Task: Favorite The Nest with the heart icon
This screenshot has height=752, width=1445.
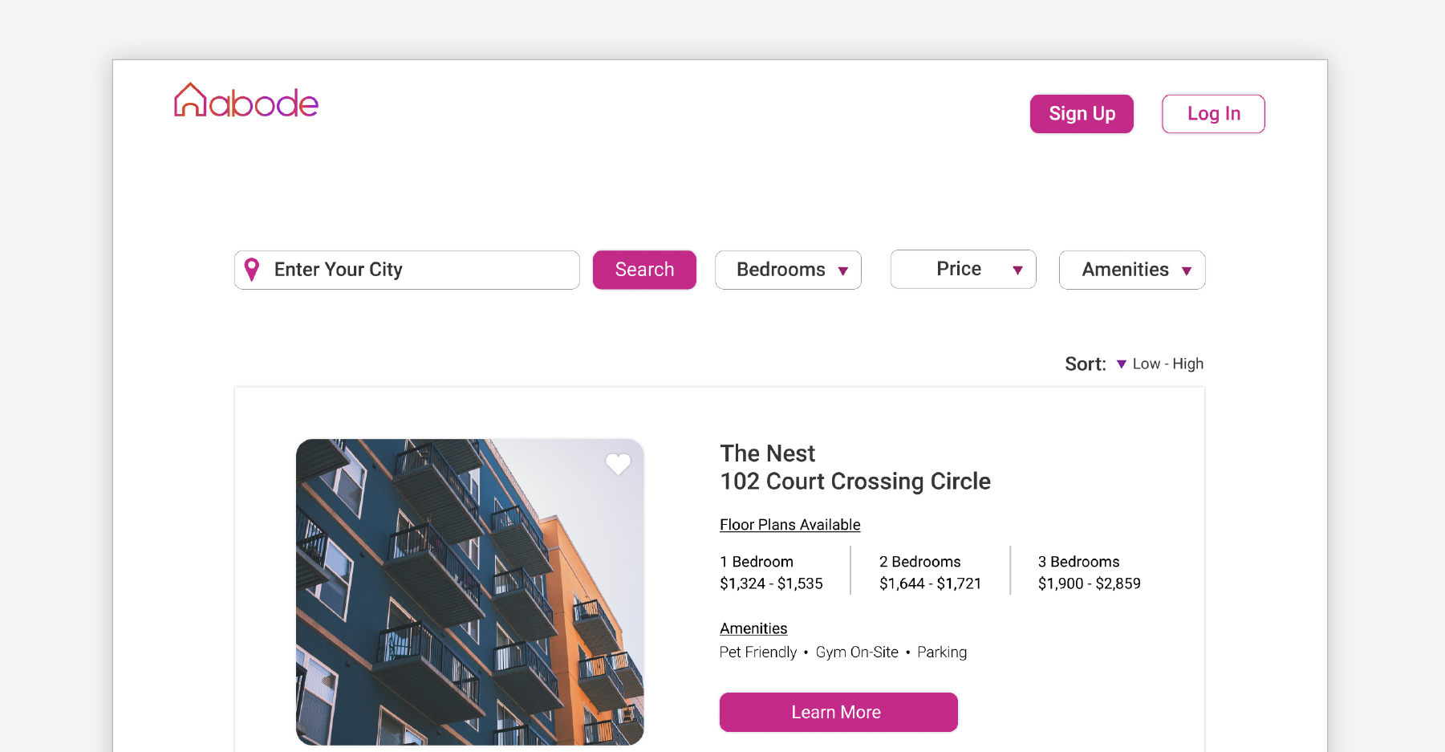Action: point(618,464)
